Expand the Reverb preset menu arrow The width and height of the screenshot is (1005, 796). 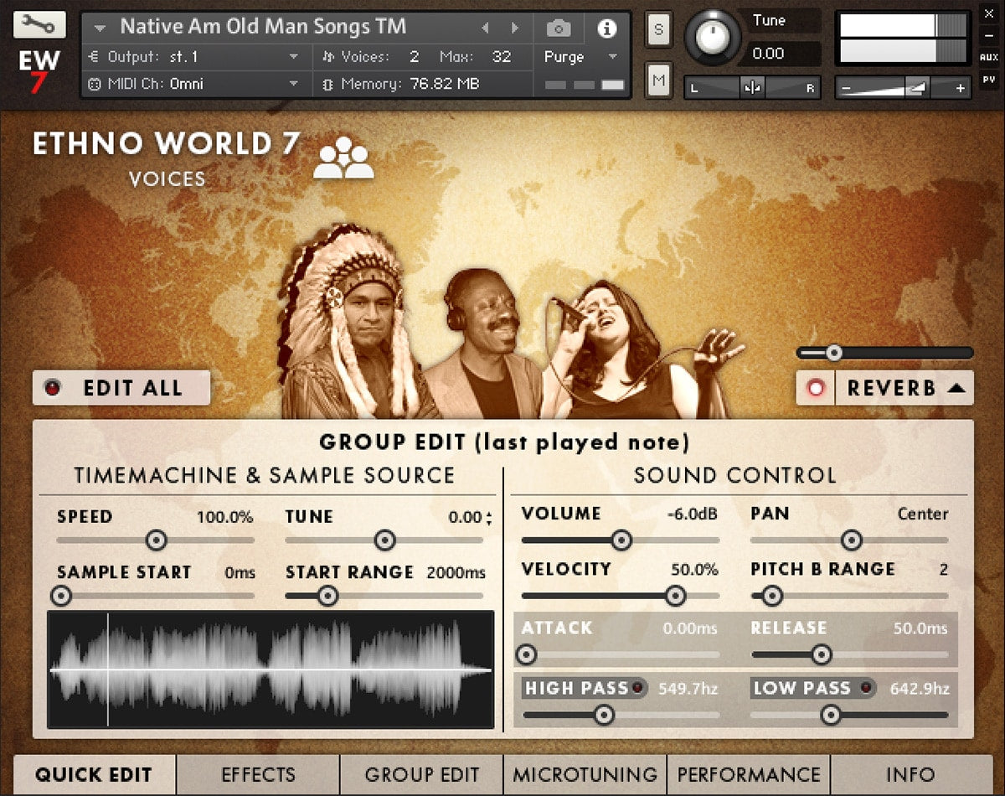[x=956, y=388]
